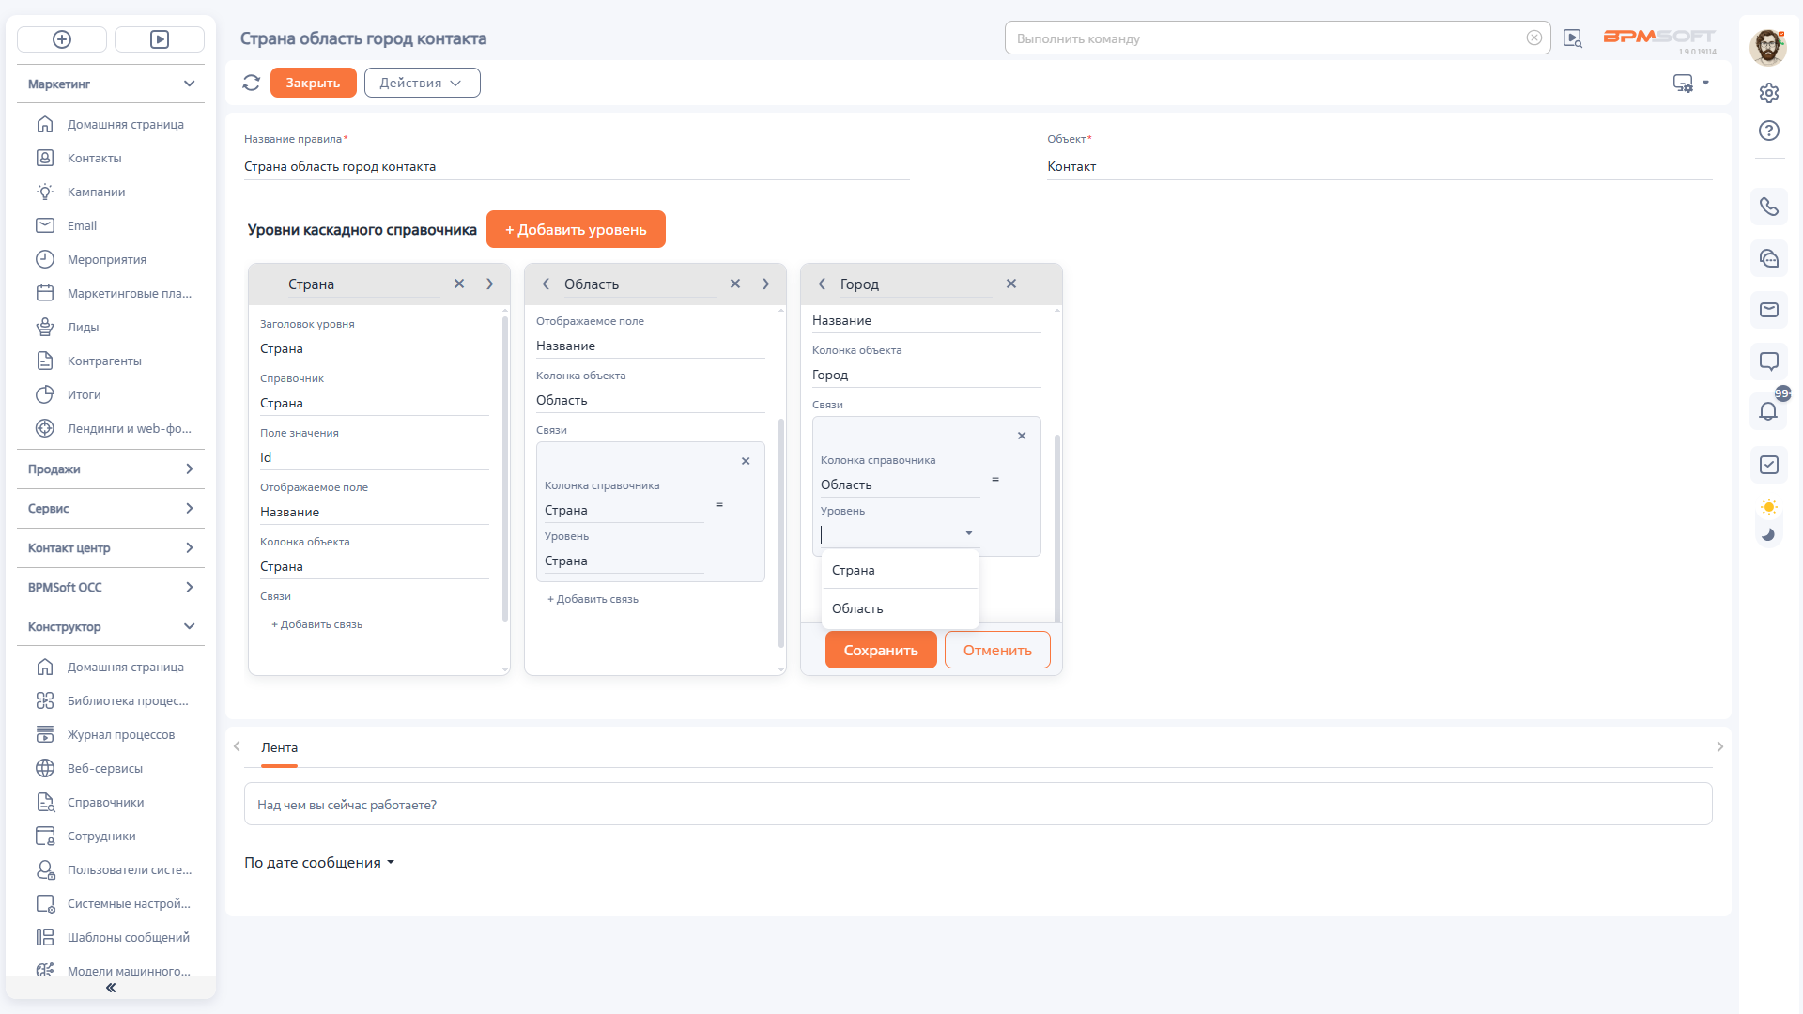Open the notifications bell icon
The image size is (1803, 1014).
coord(1768,411)
